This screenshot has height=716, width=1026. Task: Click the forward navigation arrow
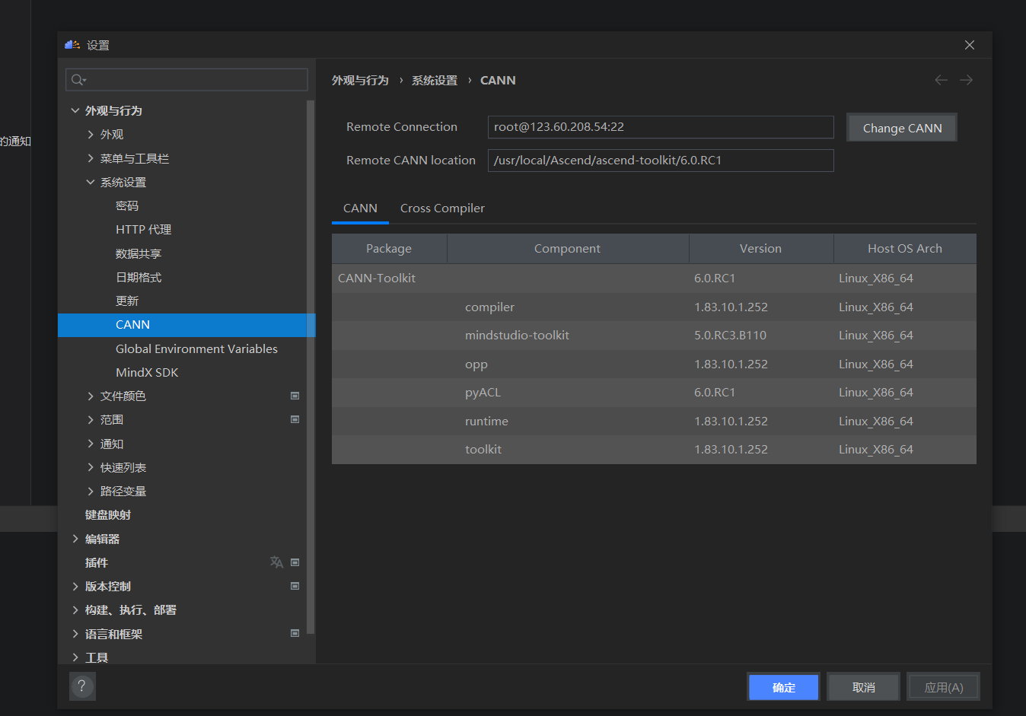coord(966,80)
